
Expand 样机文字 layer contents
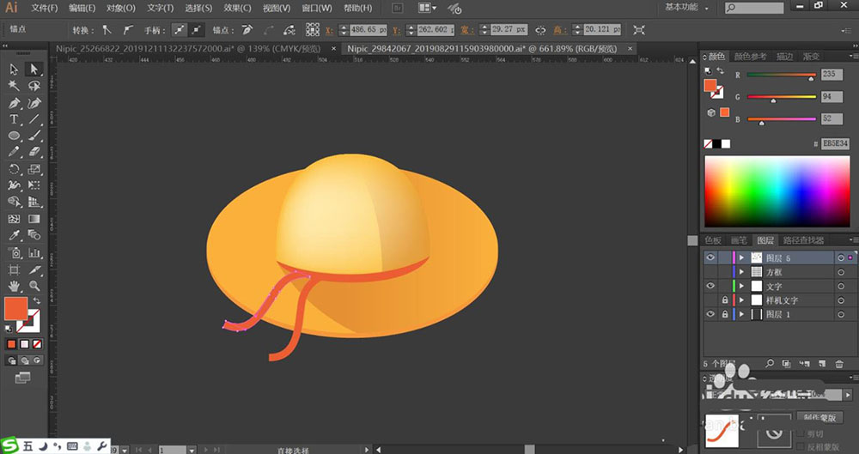pos(742,300)
